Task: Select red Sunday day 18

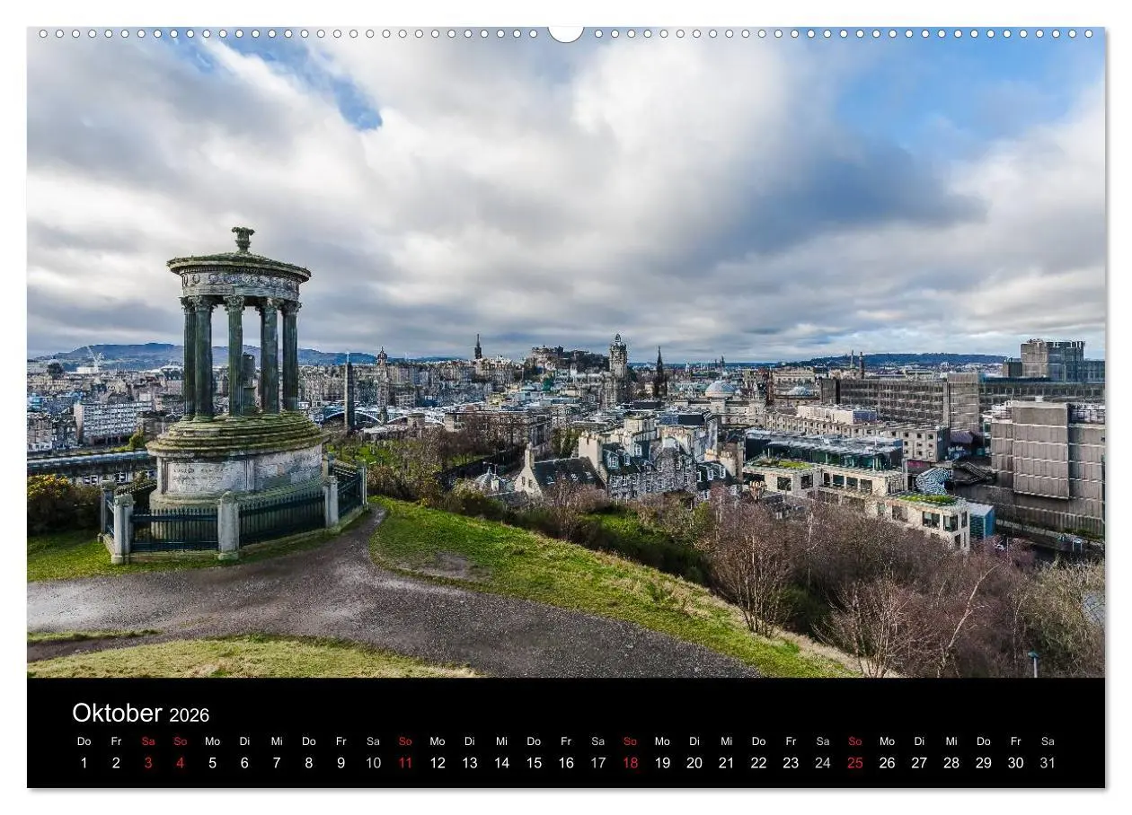Action: click(x=630, y=763)
